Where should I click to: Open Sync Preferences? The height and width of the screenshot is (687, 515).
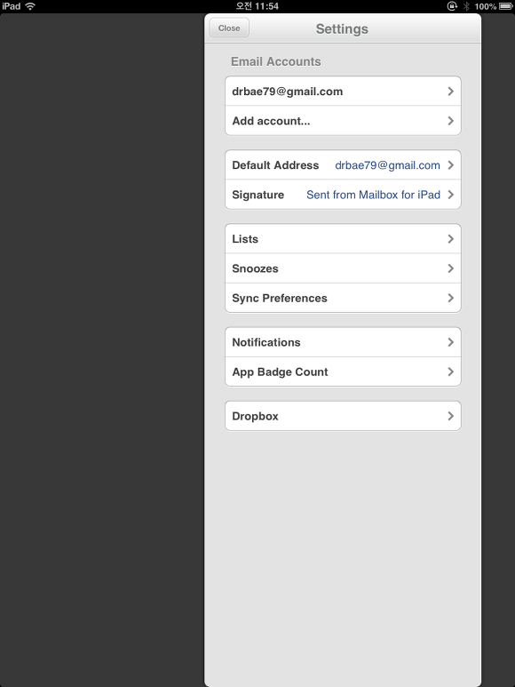coord(343,298)
